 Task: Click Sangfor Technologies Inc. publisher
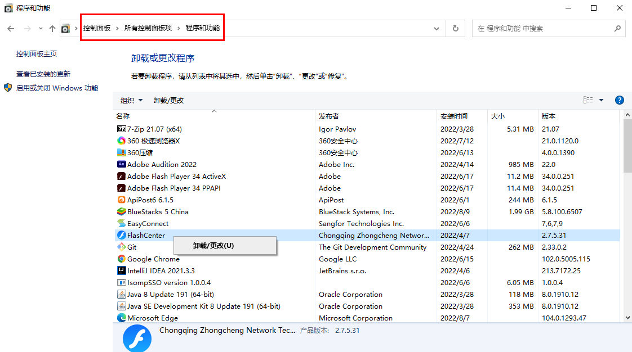(x=361, y=224)
